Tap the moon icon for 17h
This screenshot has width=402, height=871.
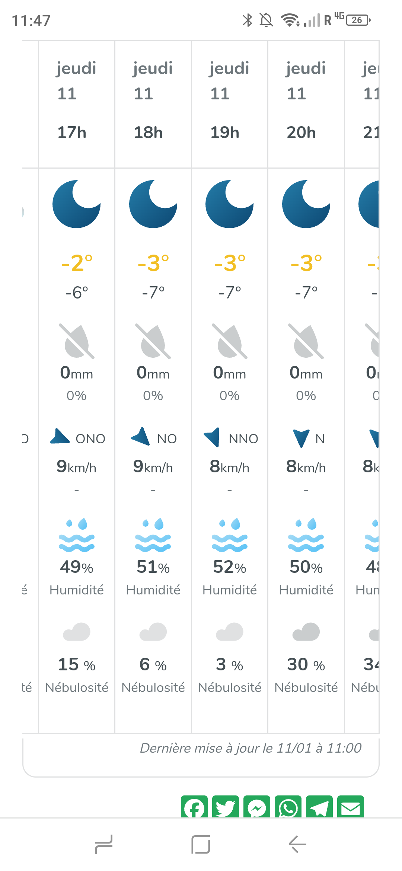click(77, 204)
